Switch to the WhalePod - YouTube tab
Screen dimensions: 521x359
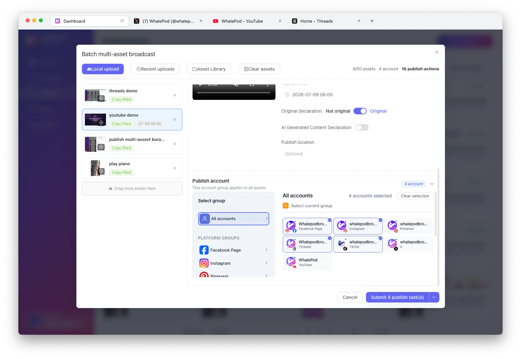click(x=247, y=21)
